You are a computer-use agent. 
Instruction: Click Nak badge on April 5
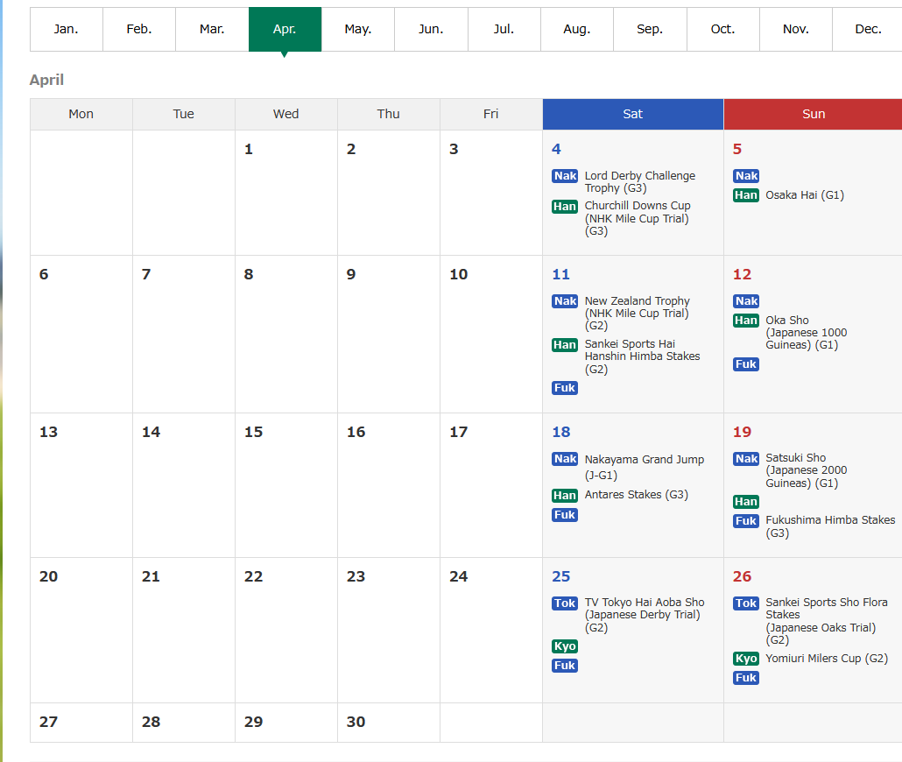746,176
